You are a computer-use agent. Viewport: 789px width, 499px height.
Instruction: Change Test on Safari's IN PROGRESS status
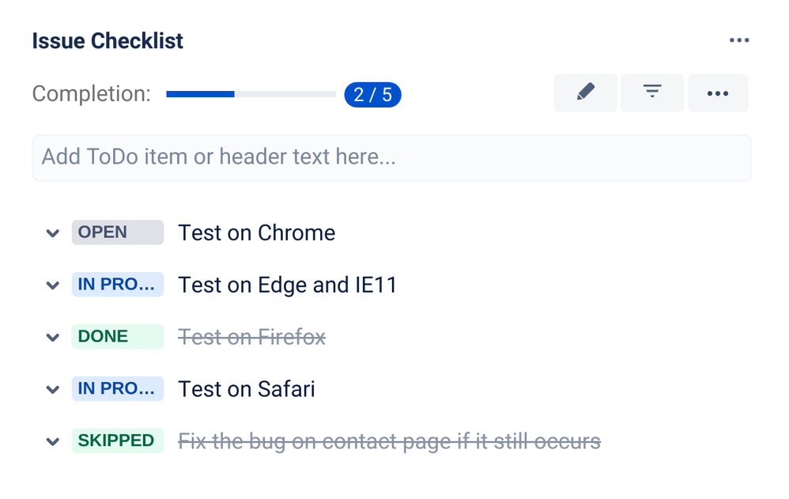(x=117, y=388)
